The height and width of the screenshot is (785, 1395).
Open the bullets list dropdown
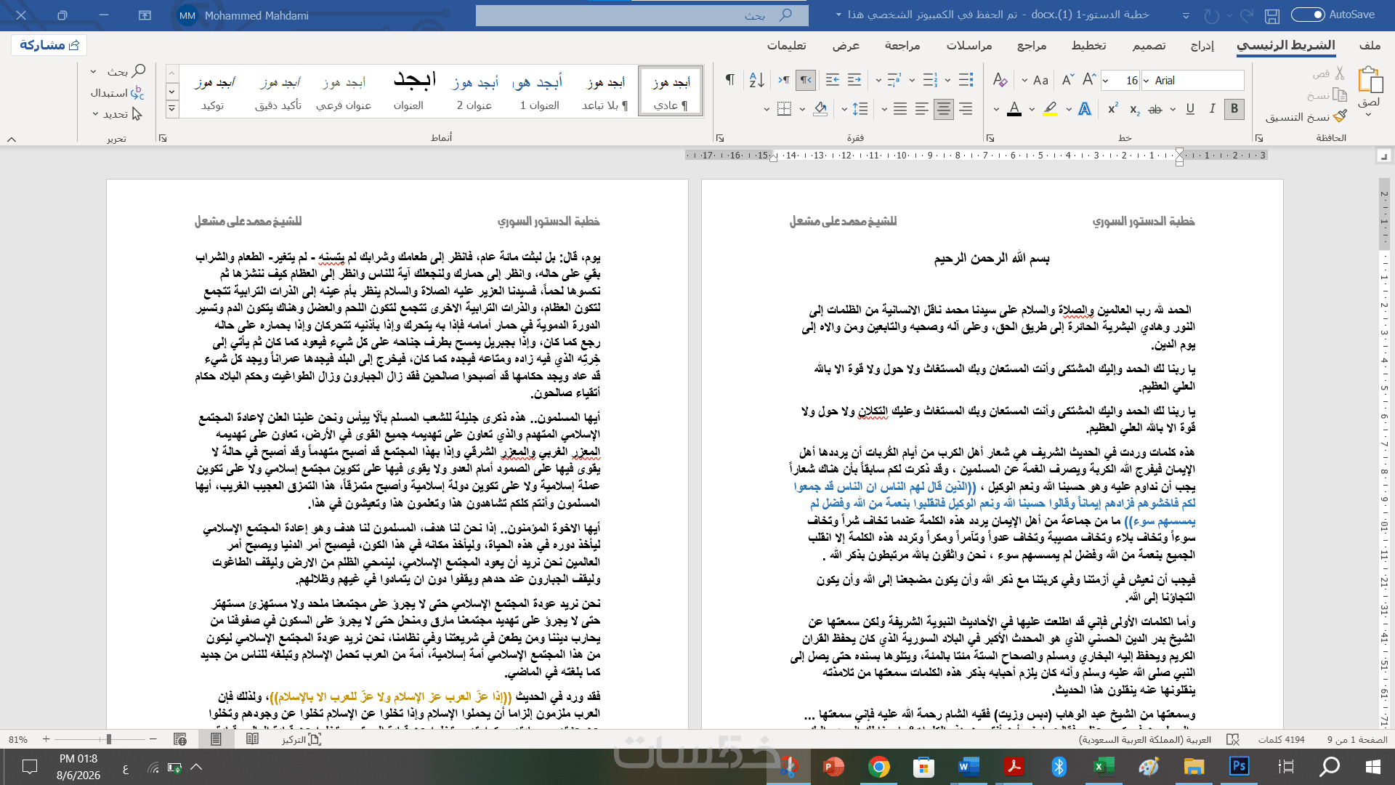click(947, 81)
